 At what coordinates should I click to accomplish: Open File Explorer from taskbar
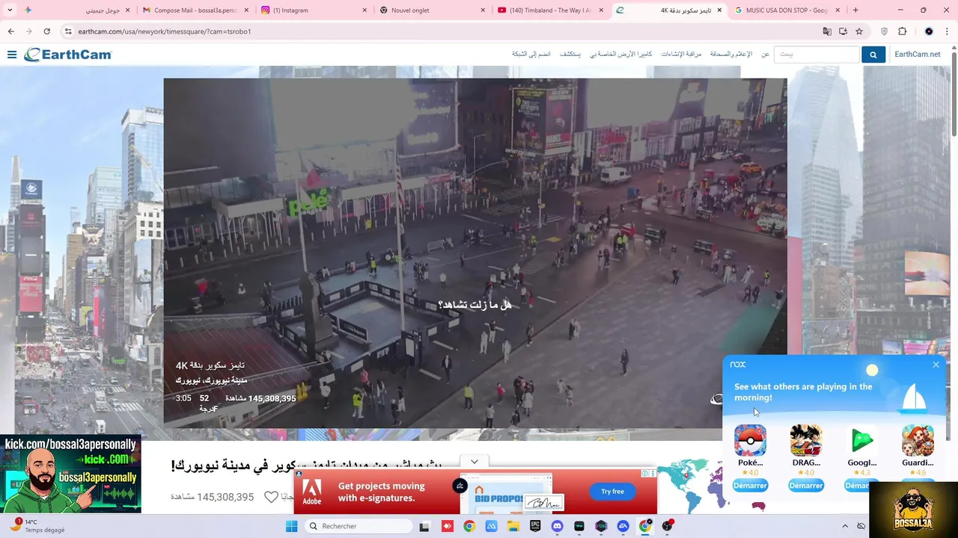click(513, 526)
